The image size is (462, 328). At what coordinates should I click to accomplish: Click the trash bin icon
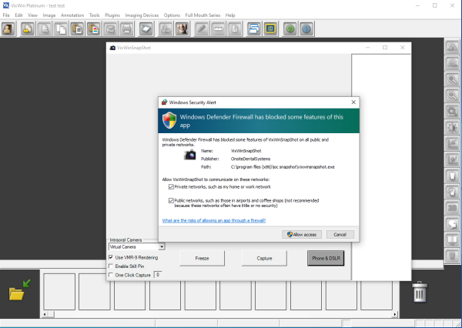point(420,292)
